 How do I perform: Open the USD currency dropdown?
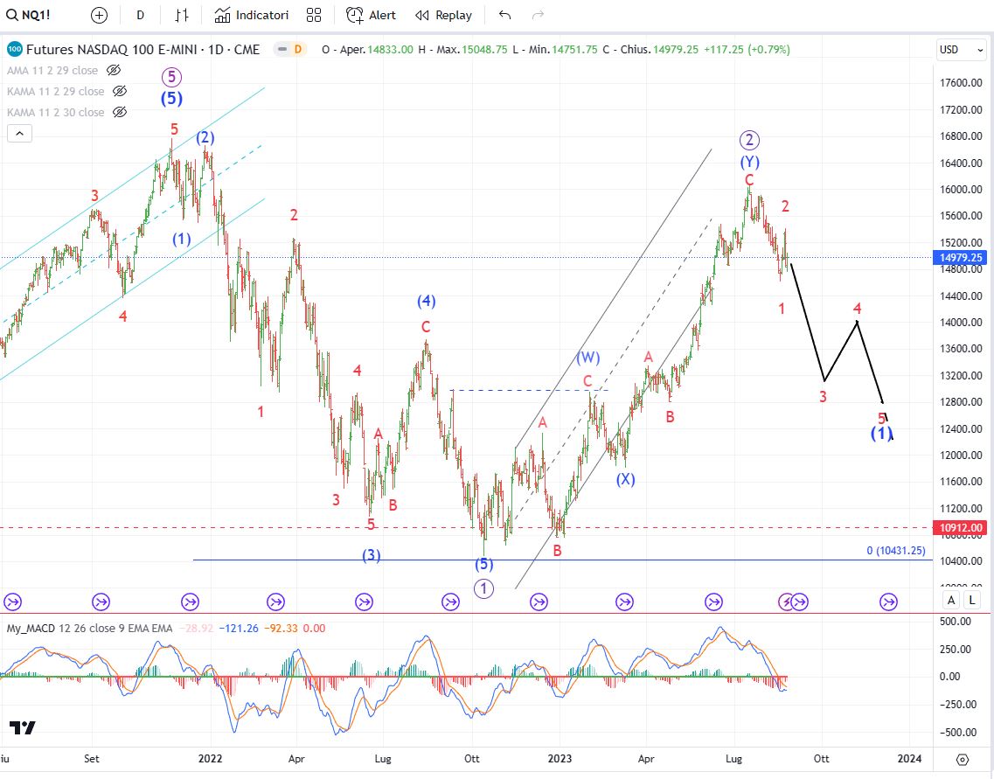[962, 50]
